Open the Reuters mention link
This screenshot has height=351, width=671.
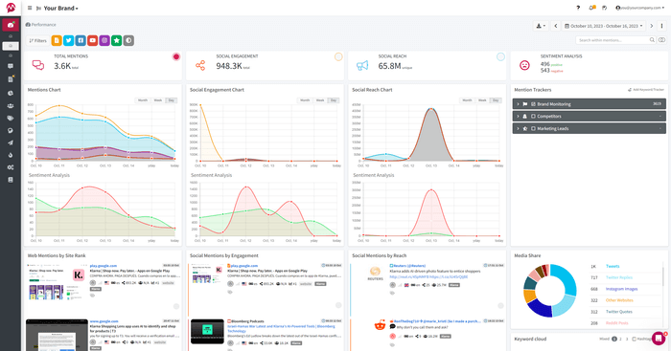(409, 266)
